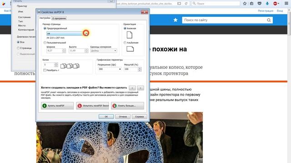Open downloads with the blue arrow icon

(267, 4)
